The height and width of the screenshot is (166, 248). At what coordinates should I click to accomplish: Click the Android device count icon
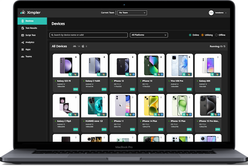(74, 46)
